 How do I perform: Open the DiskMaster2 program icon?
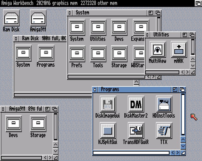pos(136,104)
